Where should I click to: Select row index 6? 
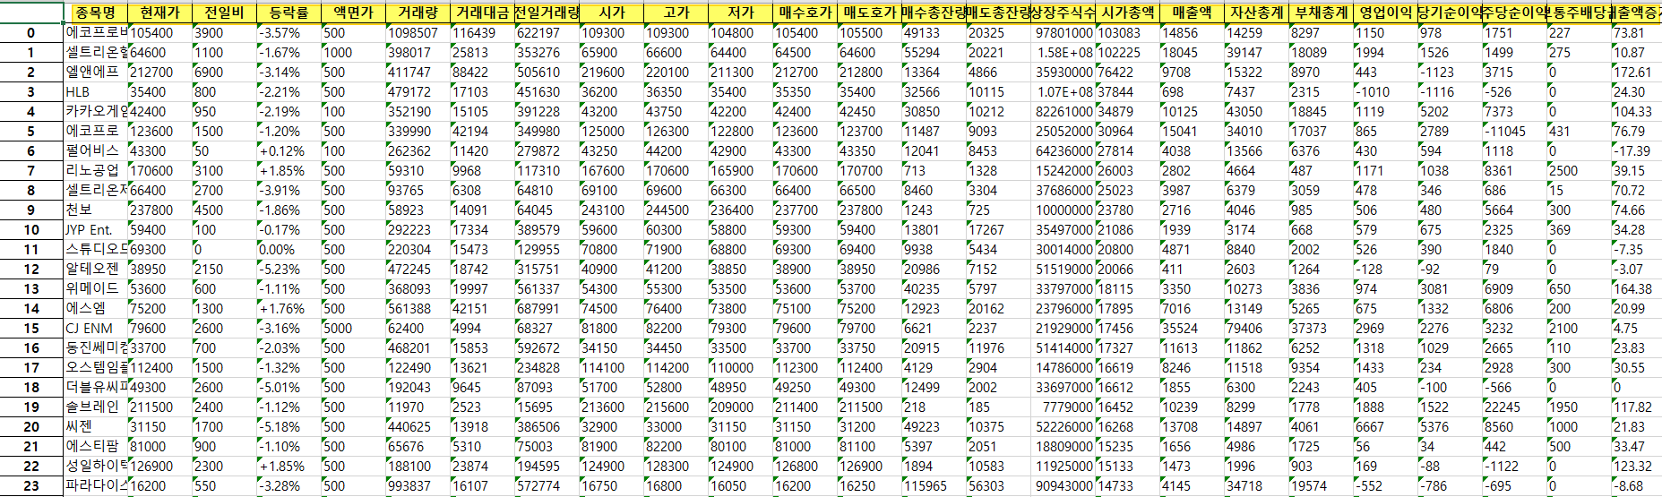click(31, 151)
